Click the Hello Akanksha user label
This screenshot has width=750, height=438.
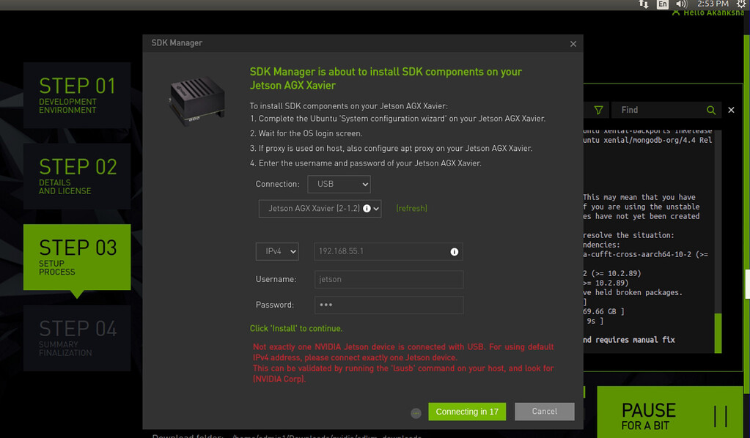coord(708,12)
